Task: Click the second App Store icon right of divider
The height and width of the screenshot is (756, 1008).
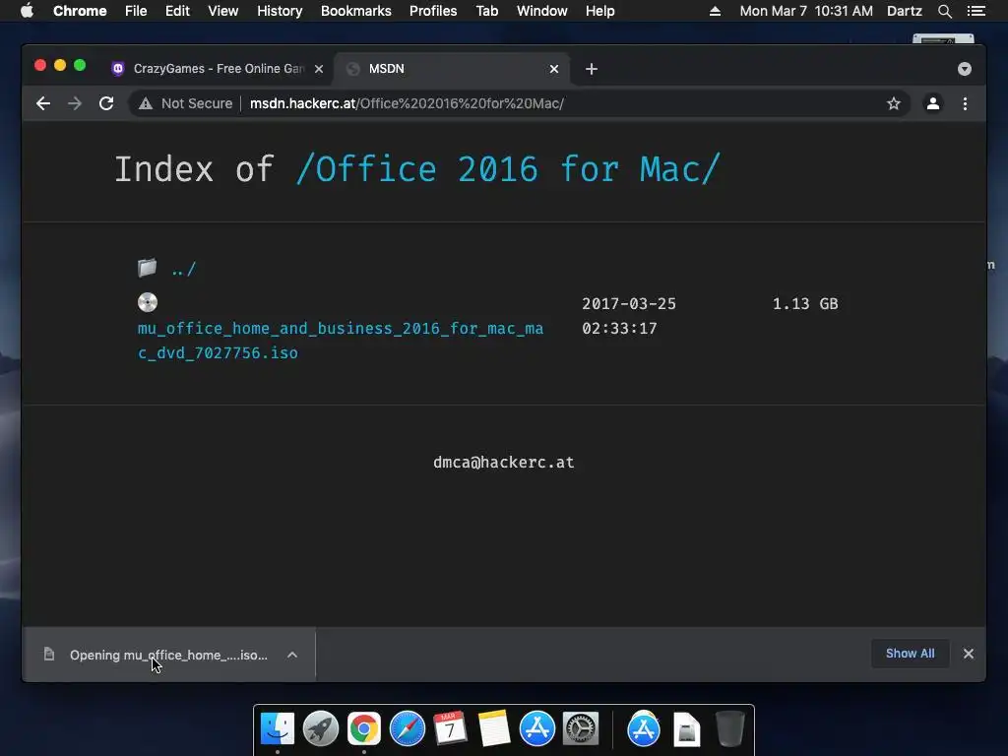Action: pyautogui.click(x=644, y=728)
